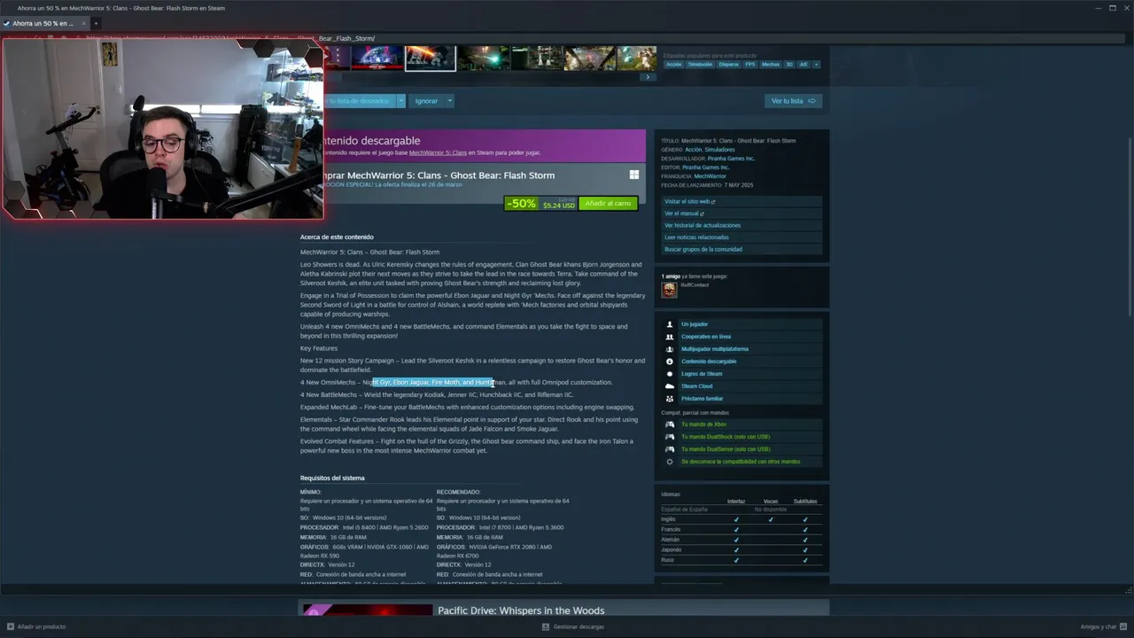Click Préstamo familiar link
Image resolution: width=1134 pixels, height=638 pixels.
point(702,399)
